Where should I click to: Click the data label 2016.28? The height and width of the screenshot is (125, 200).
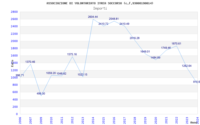pos(135,38)
